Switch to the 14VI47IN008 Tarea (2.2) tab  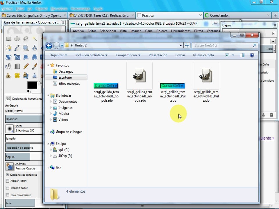tap(102, 15)
